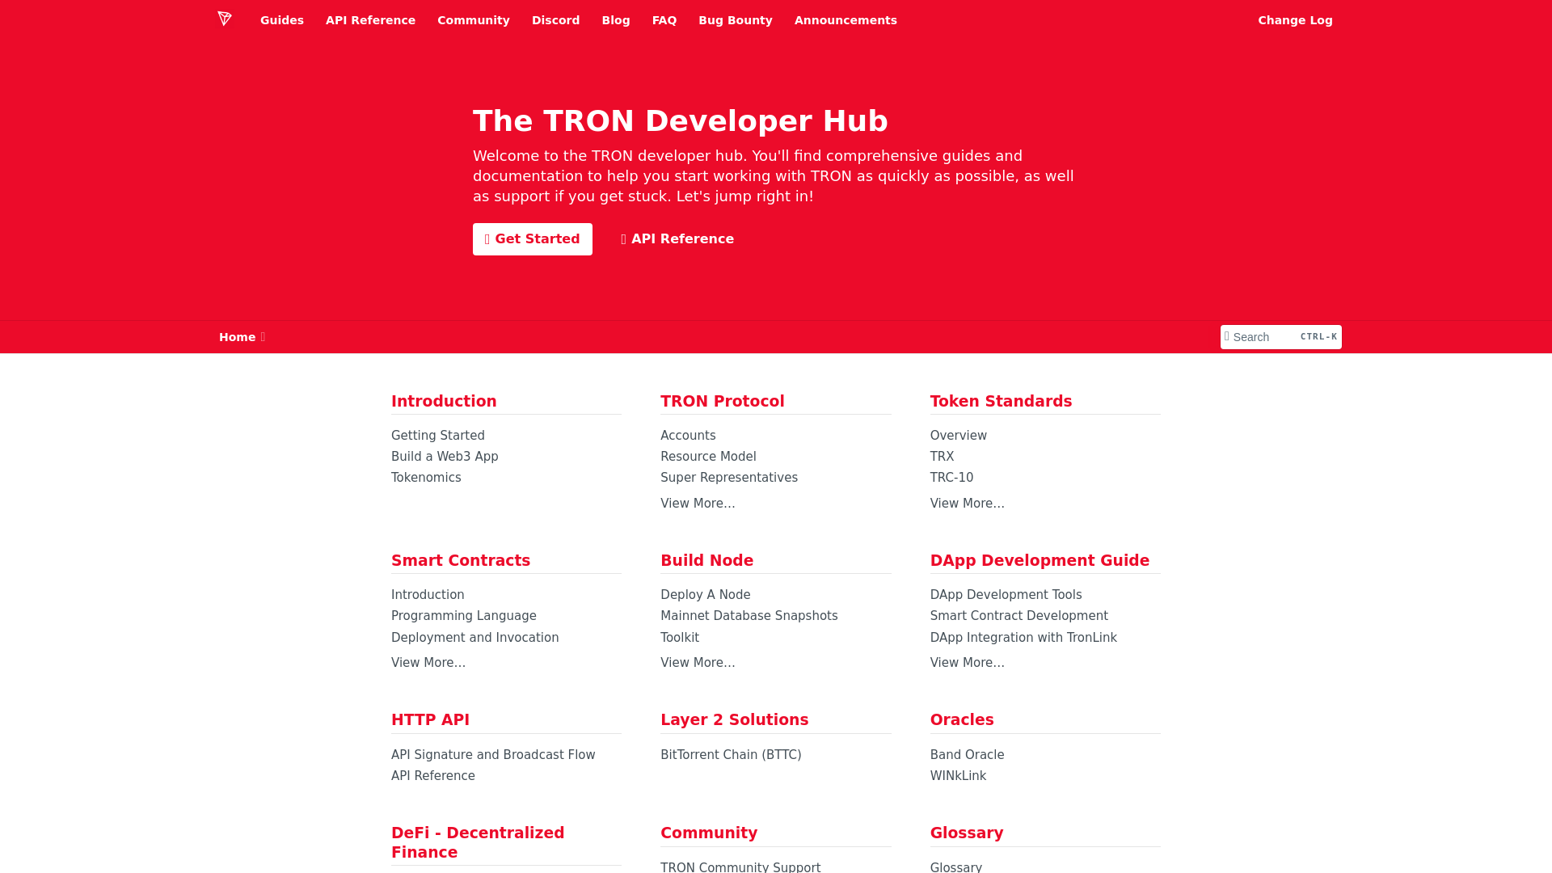1552x873 pixels.
Task: Open Getting Started guide
Action: click(x=438, y=436)
